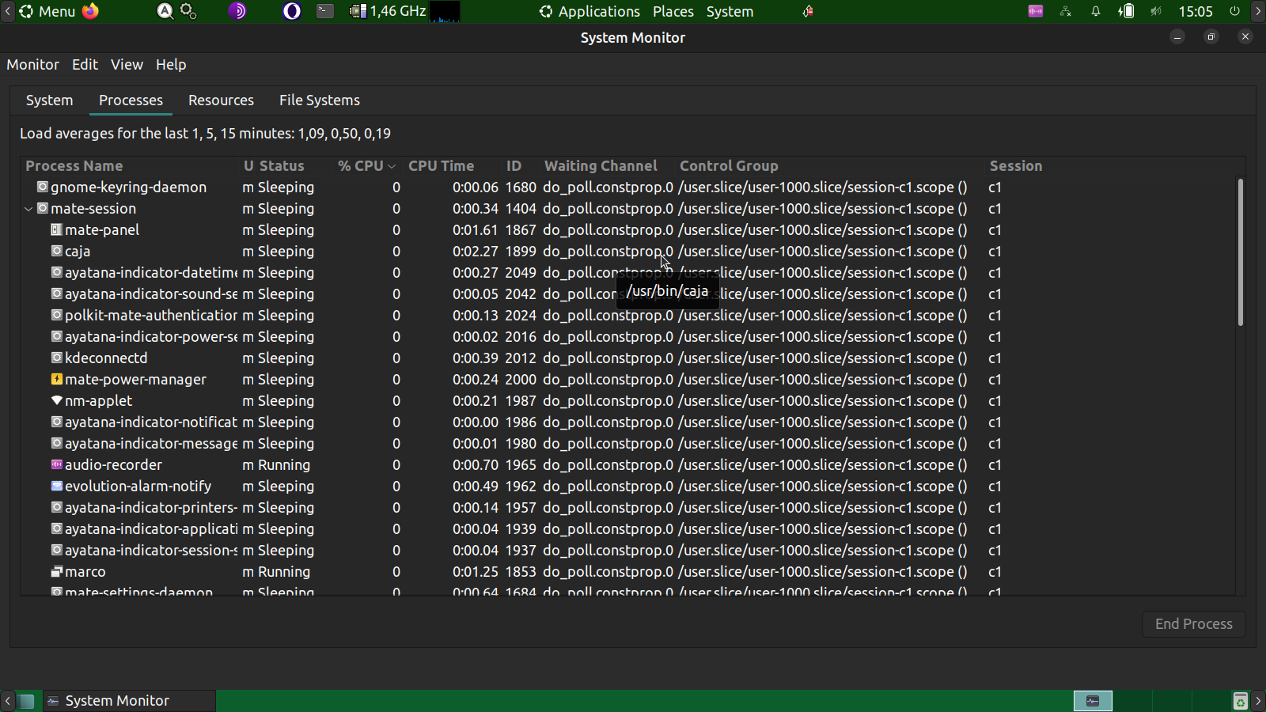This screenshot has height=712, width=1266.
Task: Open the trash icon in the bottom panel
Action: pyautogui.click(x=1240, y=701)
